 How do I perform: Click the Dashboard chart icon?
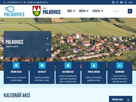click(120, 65)
